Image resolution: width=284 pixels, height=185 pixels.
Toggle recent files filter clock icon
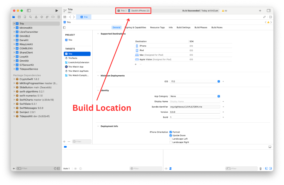pos(55,169)
